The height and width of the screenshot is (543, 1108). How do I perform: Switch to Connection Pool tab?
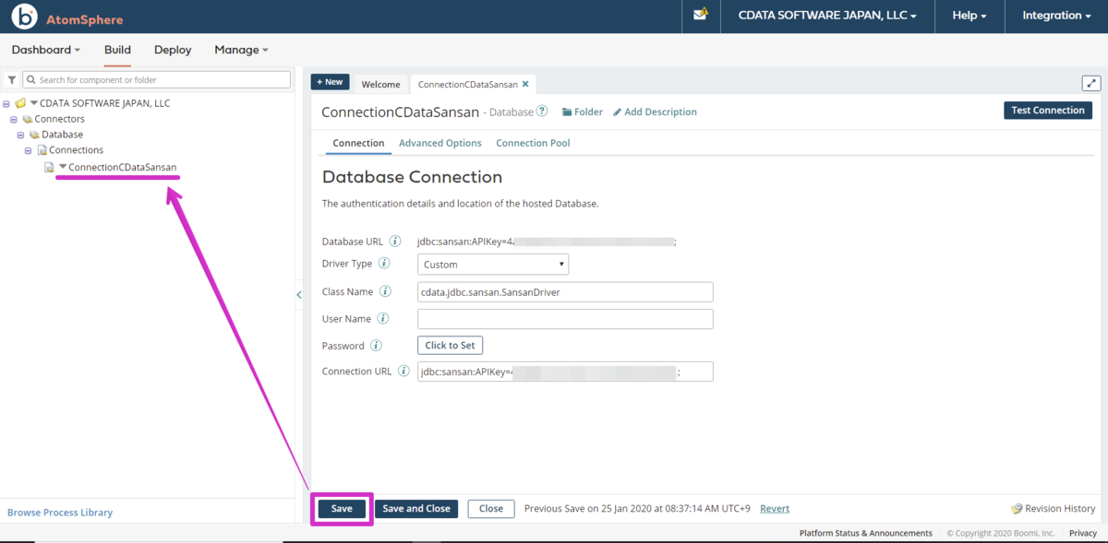click(x=533, y=143)
